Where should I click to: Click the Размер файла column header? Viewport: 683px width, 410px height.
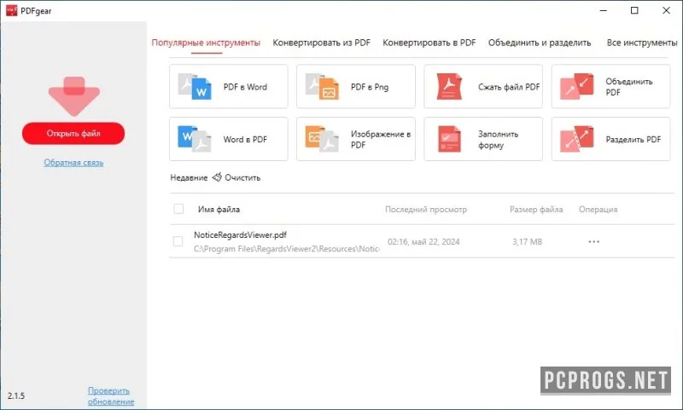(x=536, y=209)
